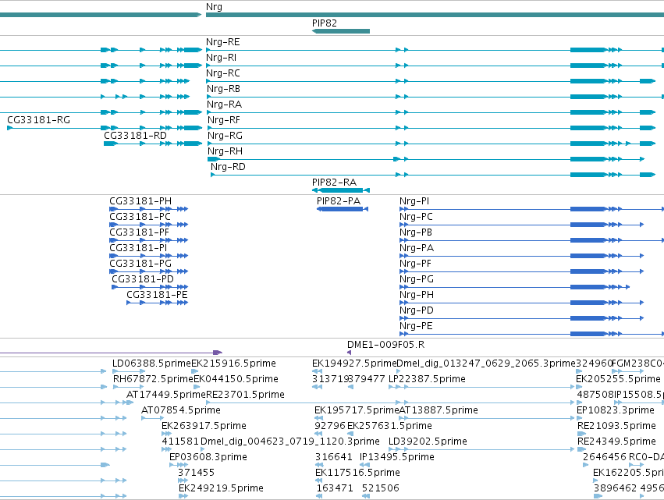This screenshot has width=664, height=500.
Task: Click the LD06388.5prime EST label
Action: (x=151, y=363)
